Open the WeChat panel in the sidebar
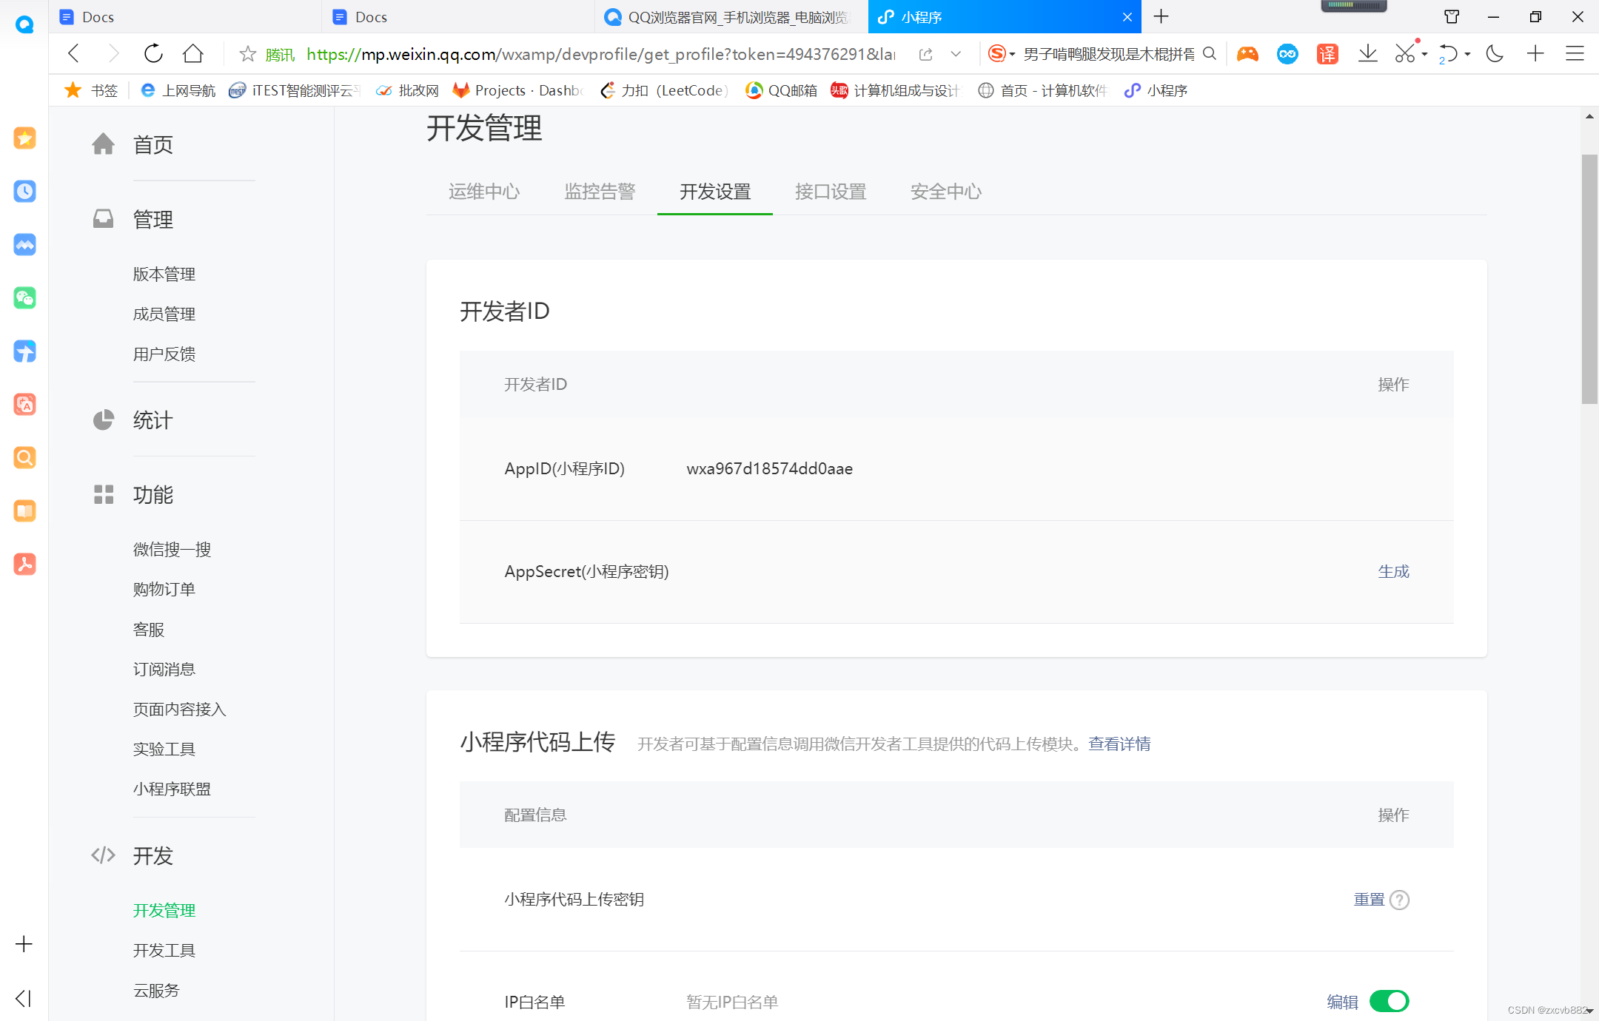 coord(24,298)
